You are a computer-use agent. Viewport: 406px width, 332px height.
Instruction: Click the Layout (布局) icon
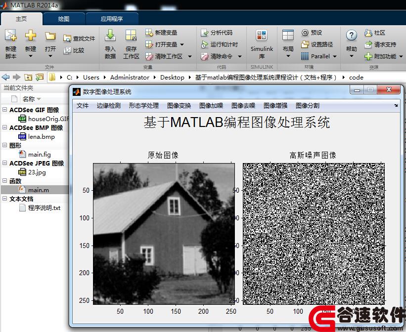coord(288,36)
